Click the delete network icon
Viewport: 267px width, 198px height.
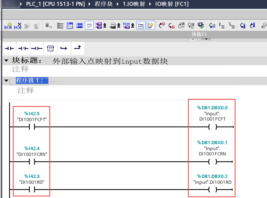pos(18,26)
